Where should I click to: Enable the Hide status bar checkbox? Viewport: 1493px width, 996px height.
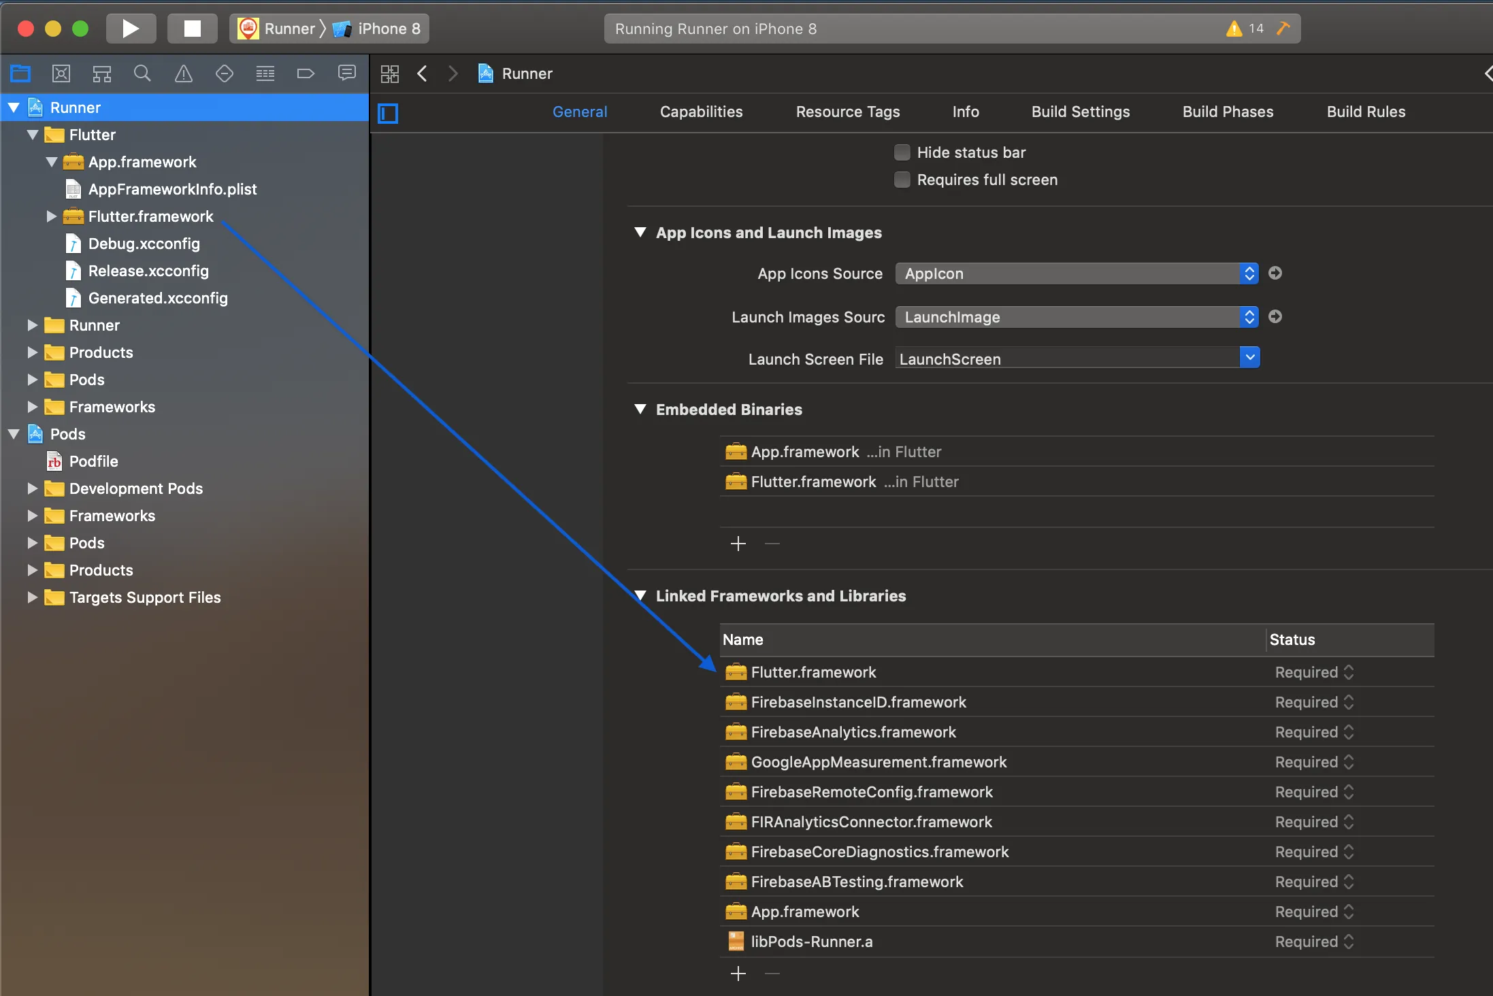902,152
